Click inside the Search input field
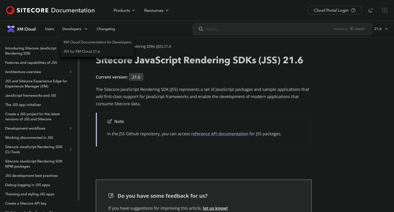 pos(244,29)
